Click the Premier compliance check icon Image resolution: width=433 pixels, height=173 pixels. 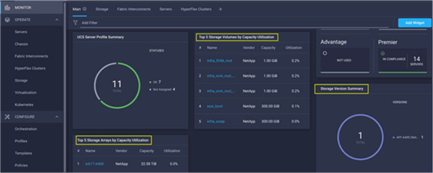point(383,54)
